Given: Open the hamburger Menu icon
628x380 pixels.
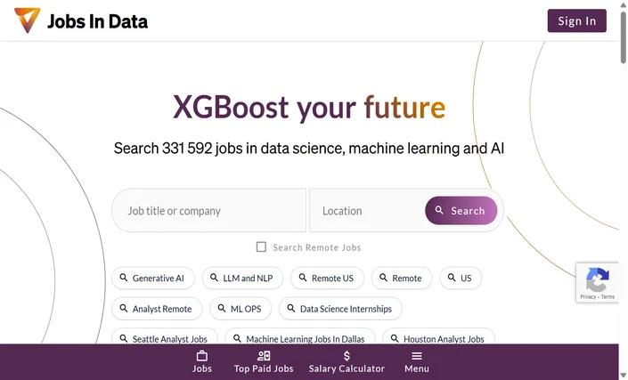Looking at the screenshot, I should point(417,356).
